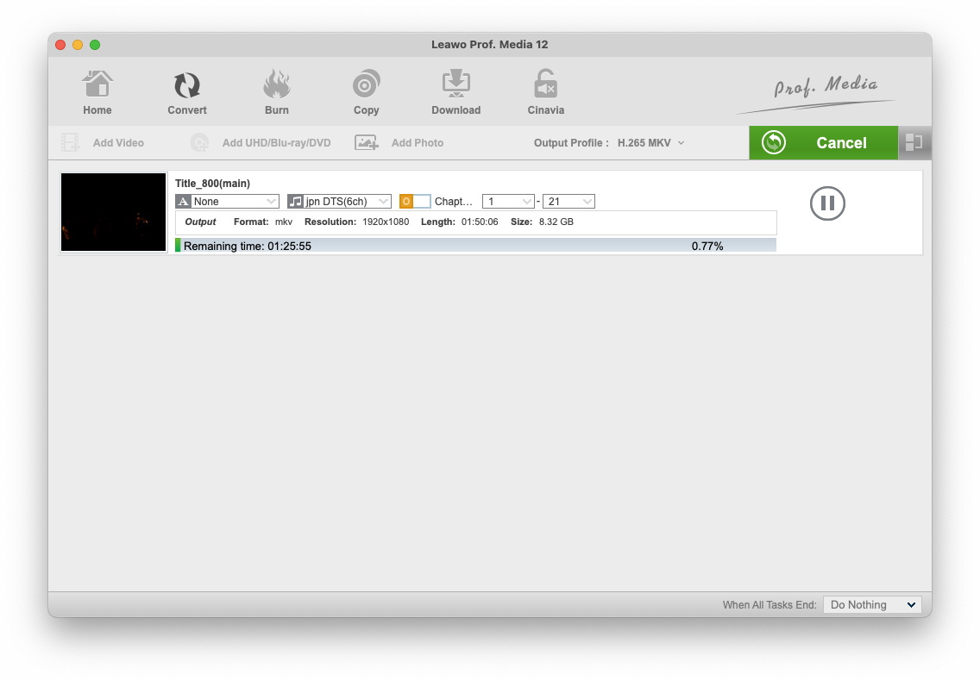
Task: Cancel the conversion with the green button
Action: pos(823,142)
